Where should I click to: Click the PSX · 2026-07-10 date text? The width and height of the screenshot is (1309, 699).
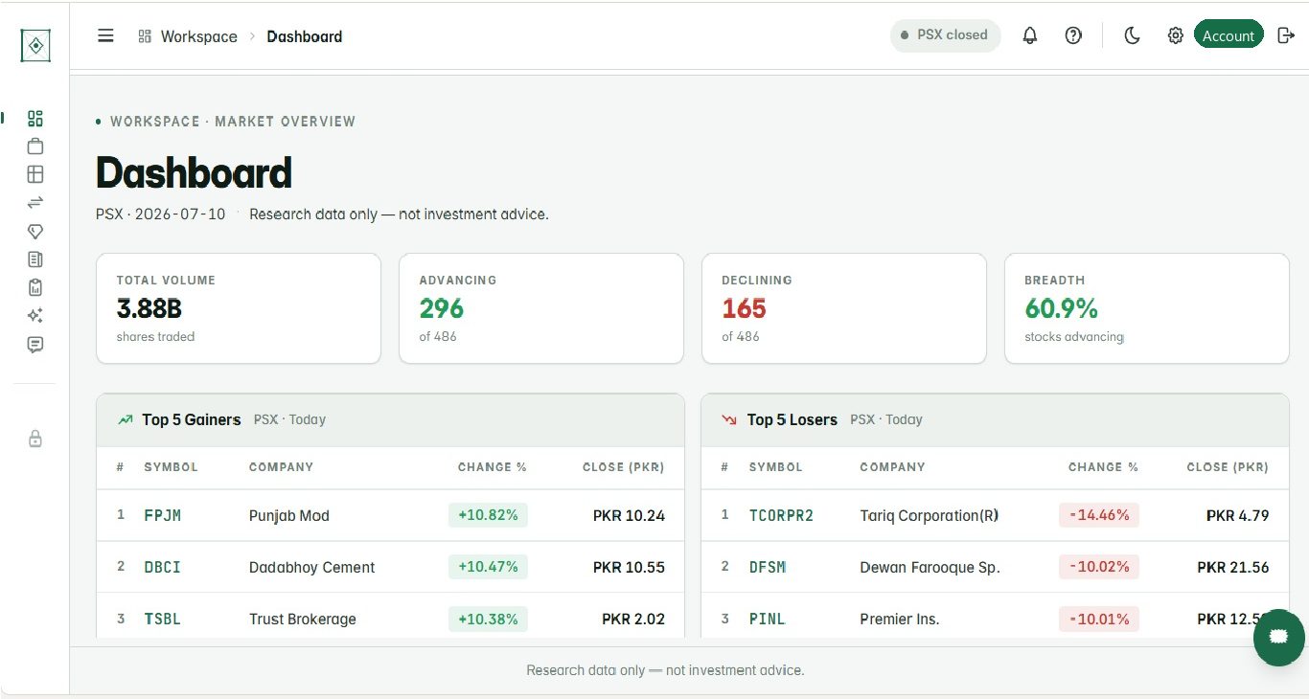[x=161, y=214]
